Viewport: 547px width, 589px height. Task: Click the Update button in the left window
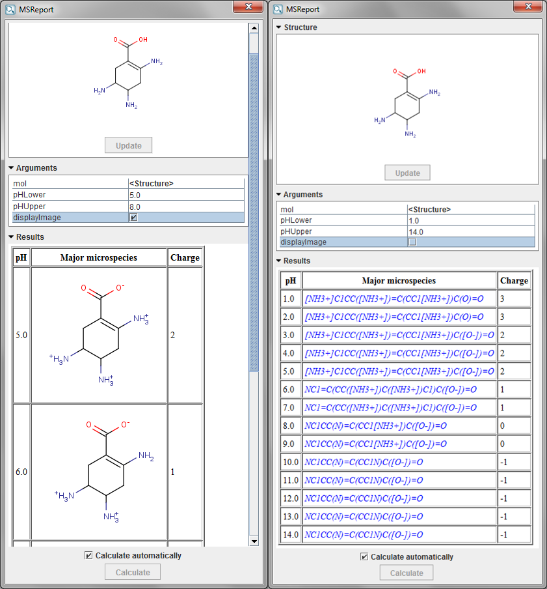click(x=128, y=145)
